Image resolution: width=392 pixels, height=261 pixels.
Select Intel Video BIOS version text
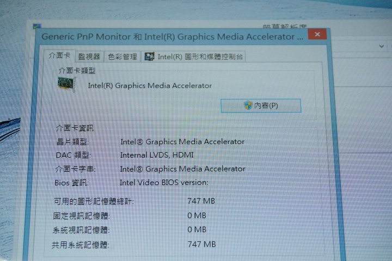click(x=164, y=183)
